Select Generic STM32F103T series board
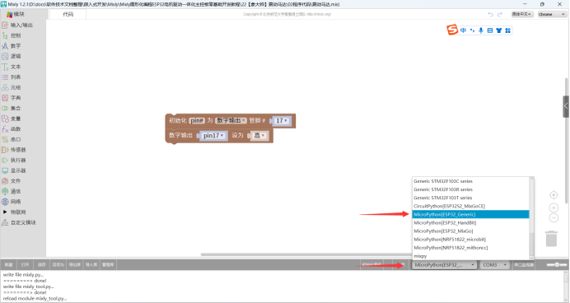This screenshot has height=303, width=570. [x=470, y=198]
